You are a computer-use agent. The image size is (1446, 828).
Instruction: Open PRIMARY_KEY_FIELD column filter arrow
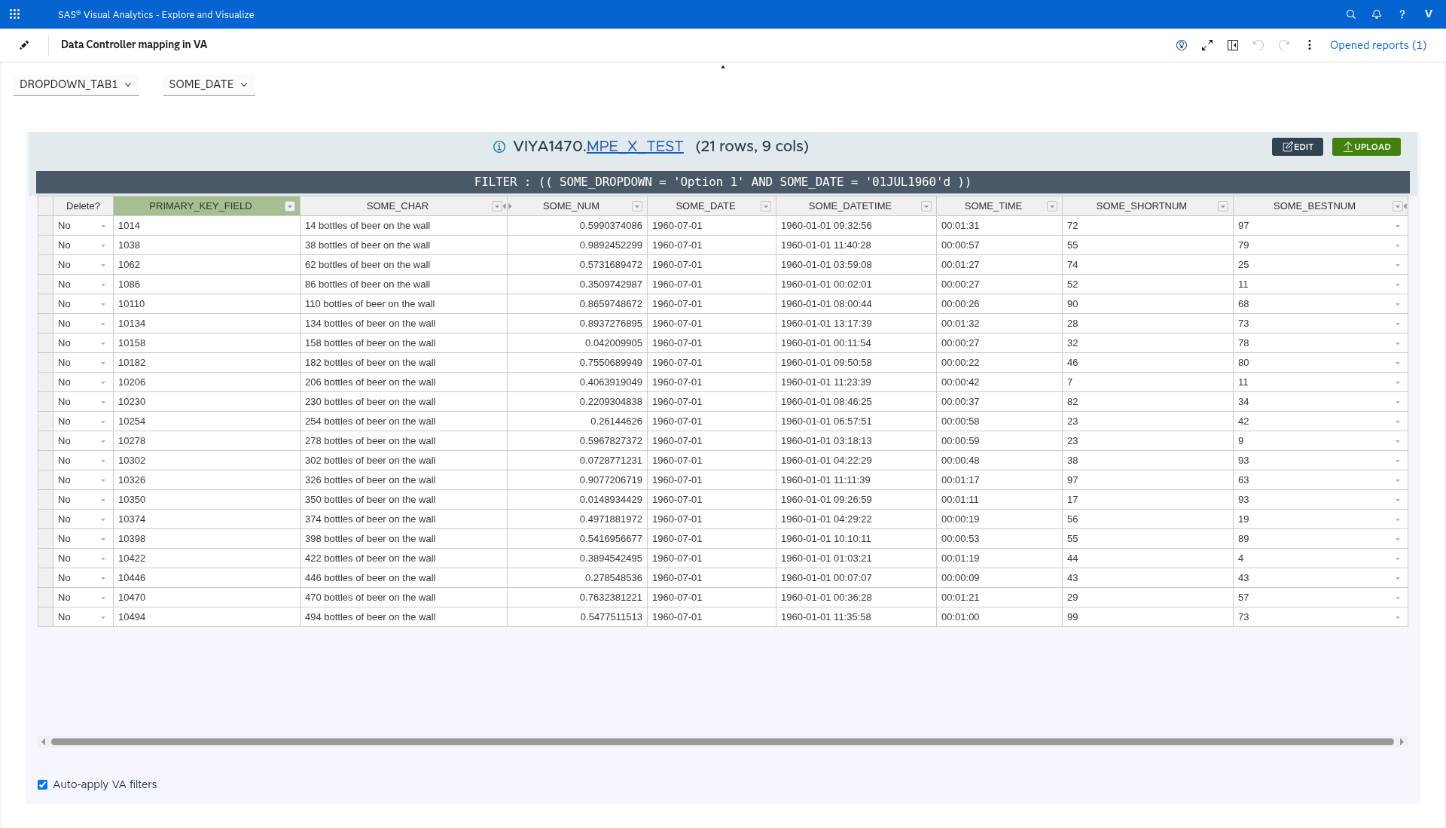(x=290, y=206)
